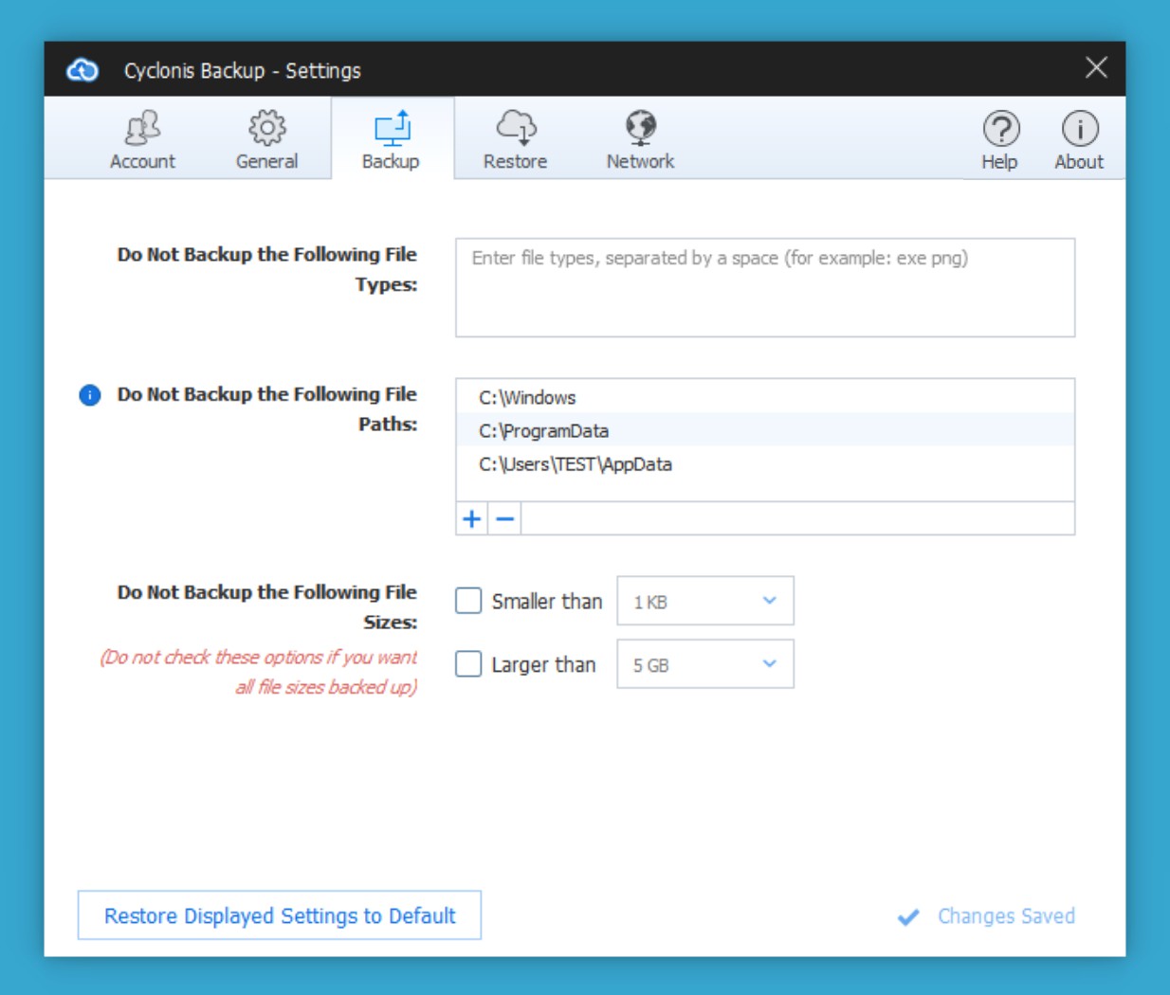Screen dimensions: 1170x995
Task: Click Restore Displayed Settings to Default
Action: coord(280,915)
